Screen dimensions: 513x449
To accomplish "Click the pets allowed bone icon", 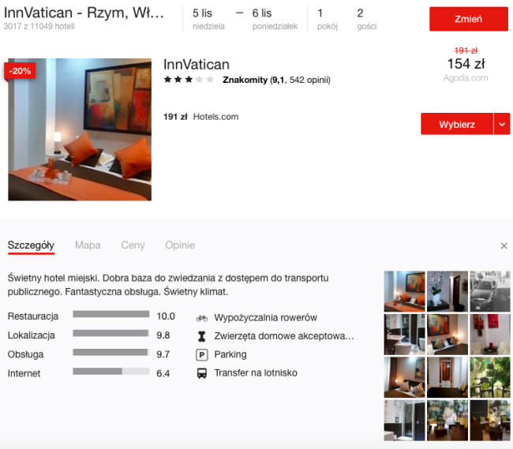I will 201,336.
